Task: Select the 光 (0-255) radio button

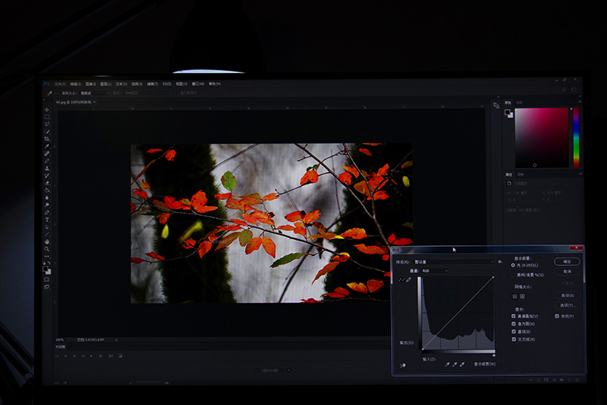Action: [x=513, y=265]
